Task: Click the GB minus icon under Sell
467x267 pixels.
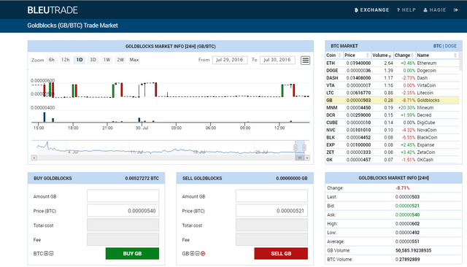Action: 197,253
